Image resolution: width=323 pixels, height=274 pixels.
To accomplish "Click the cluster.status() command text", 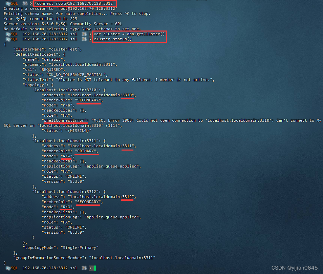I will coord(113,39).
